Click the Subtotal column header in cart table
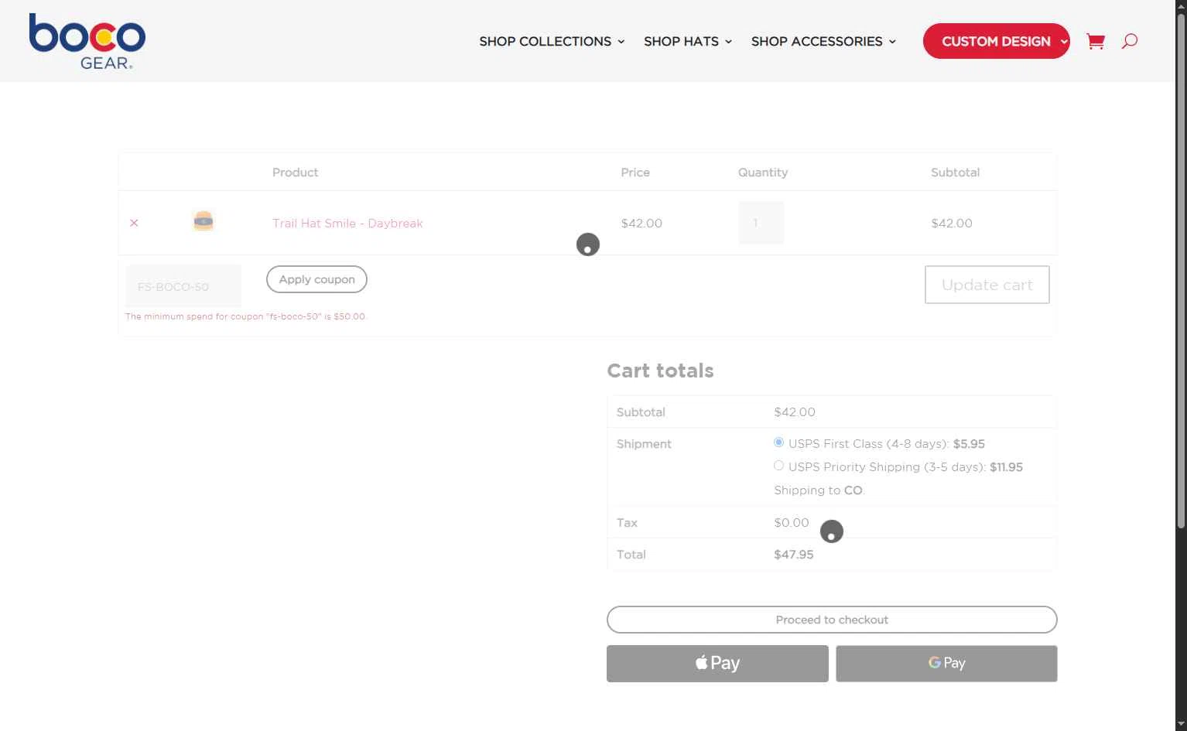 tap(955, 173)
